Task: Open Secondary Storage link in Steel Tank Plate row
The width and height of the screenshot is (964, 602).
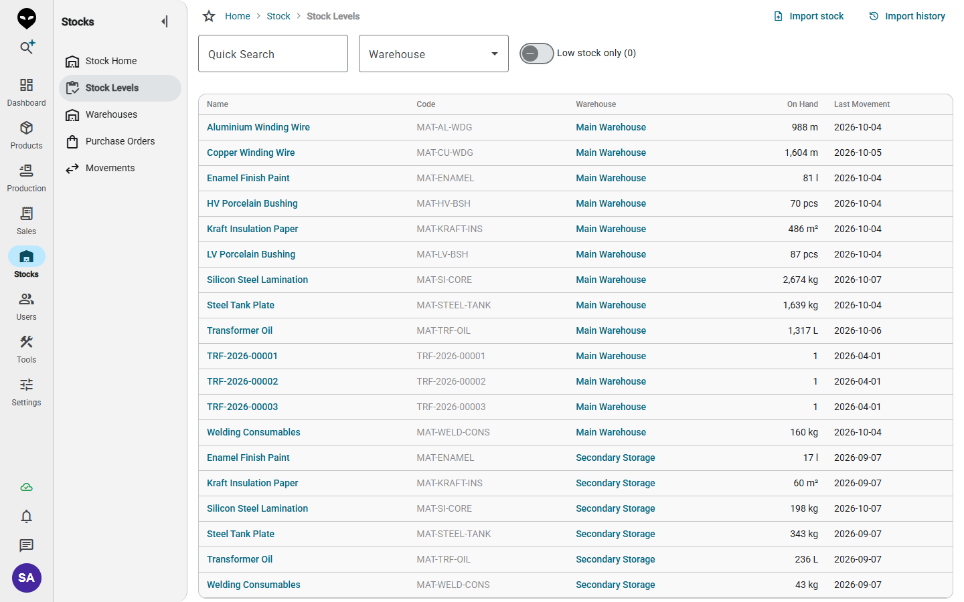Action: [x=615, y=534]
